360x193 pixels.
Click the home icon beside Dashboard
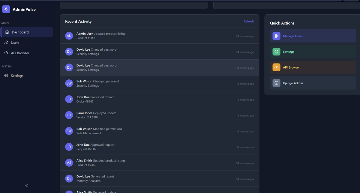7,32
